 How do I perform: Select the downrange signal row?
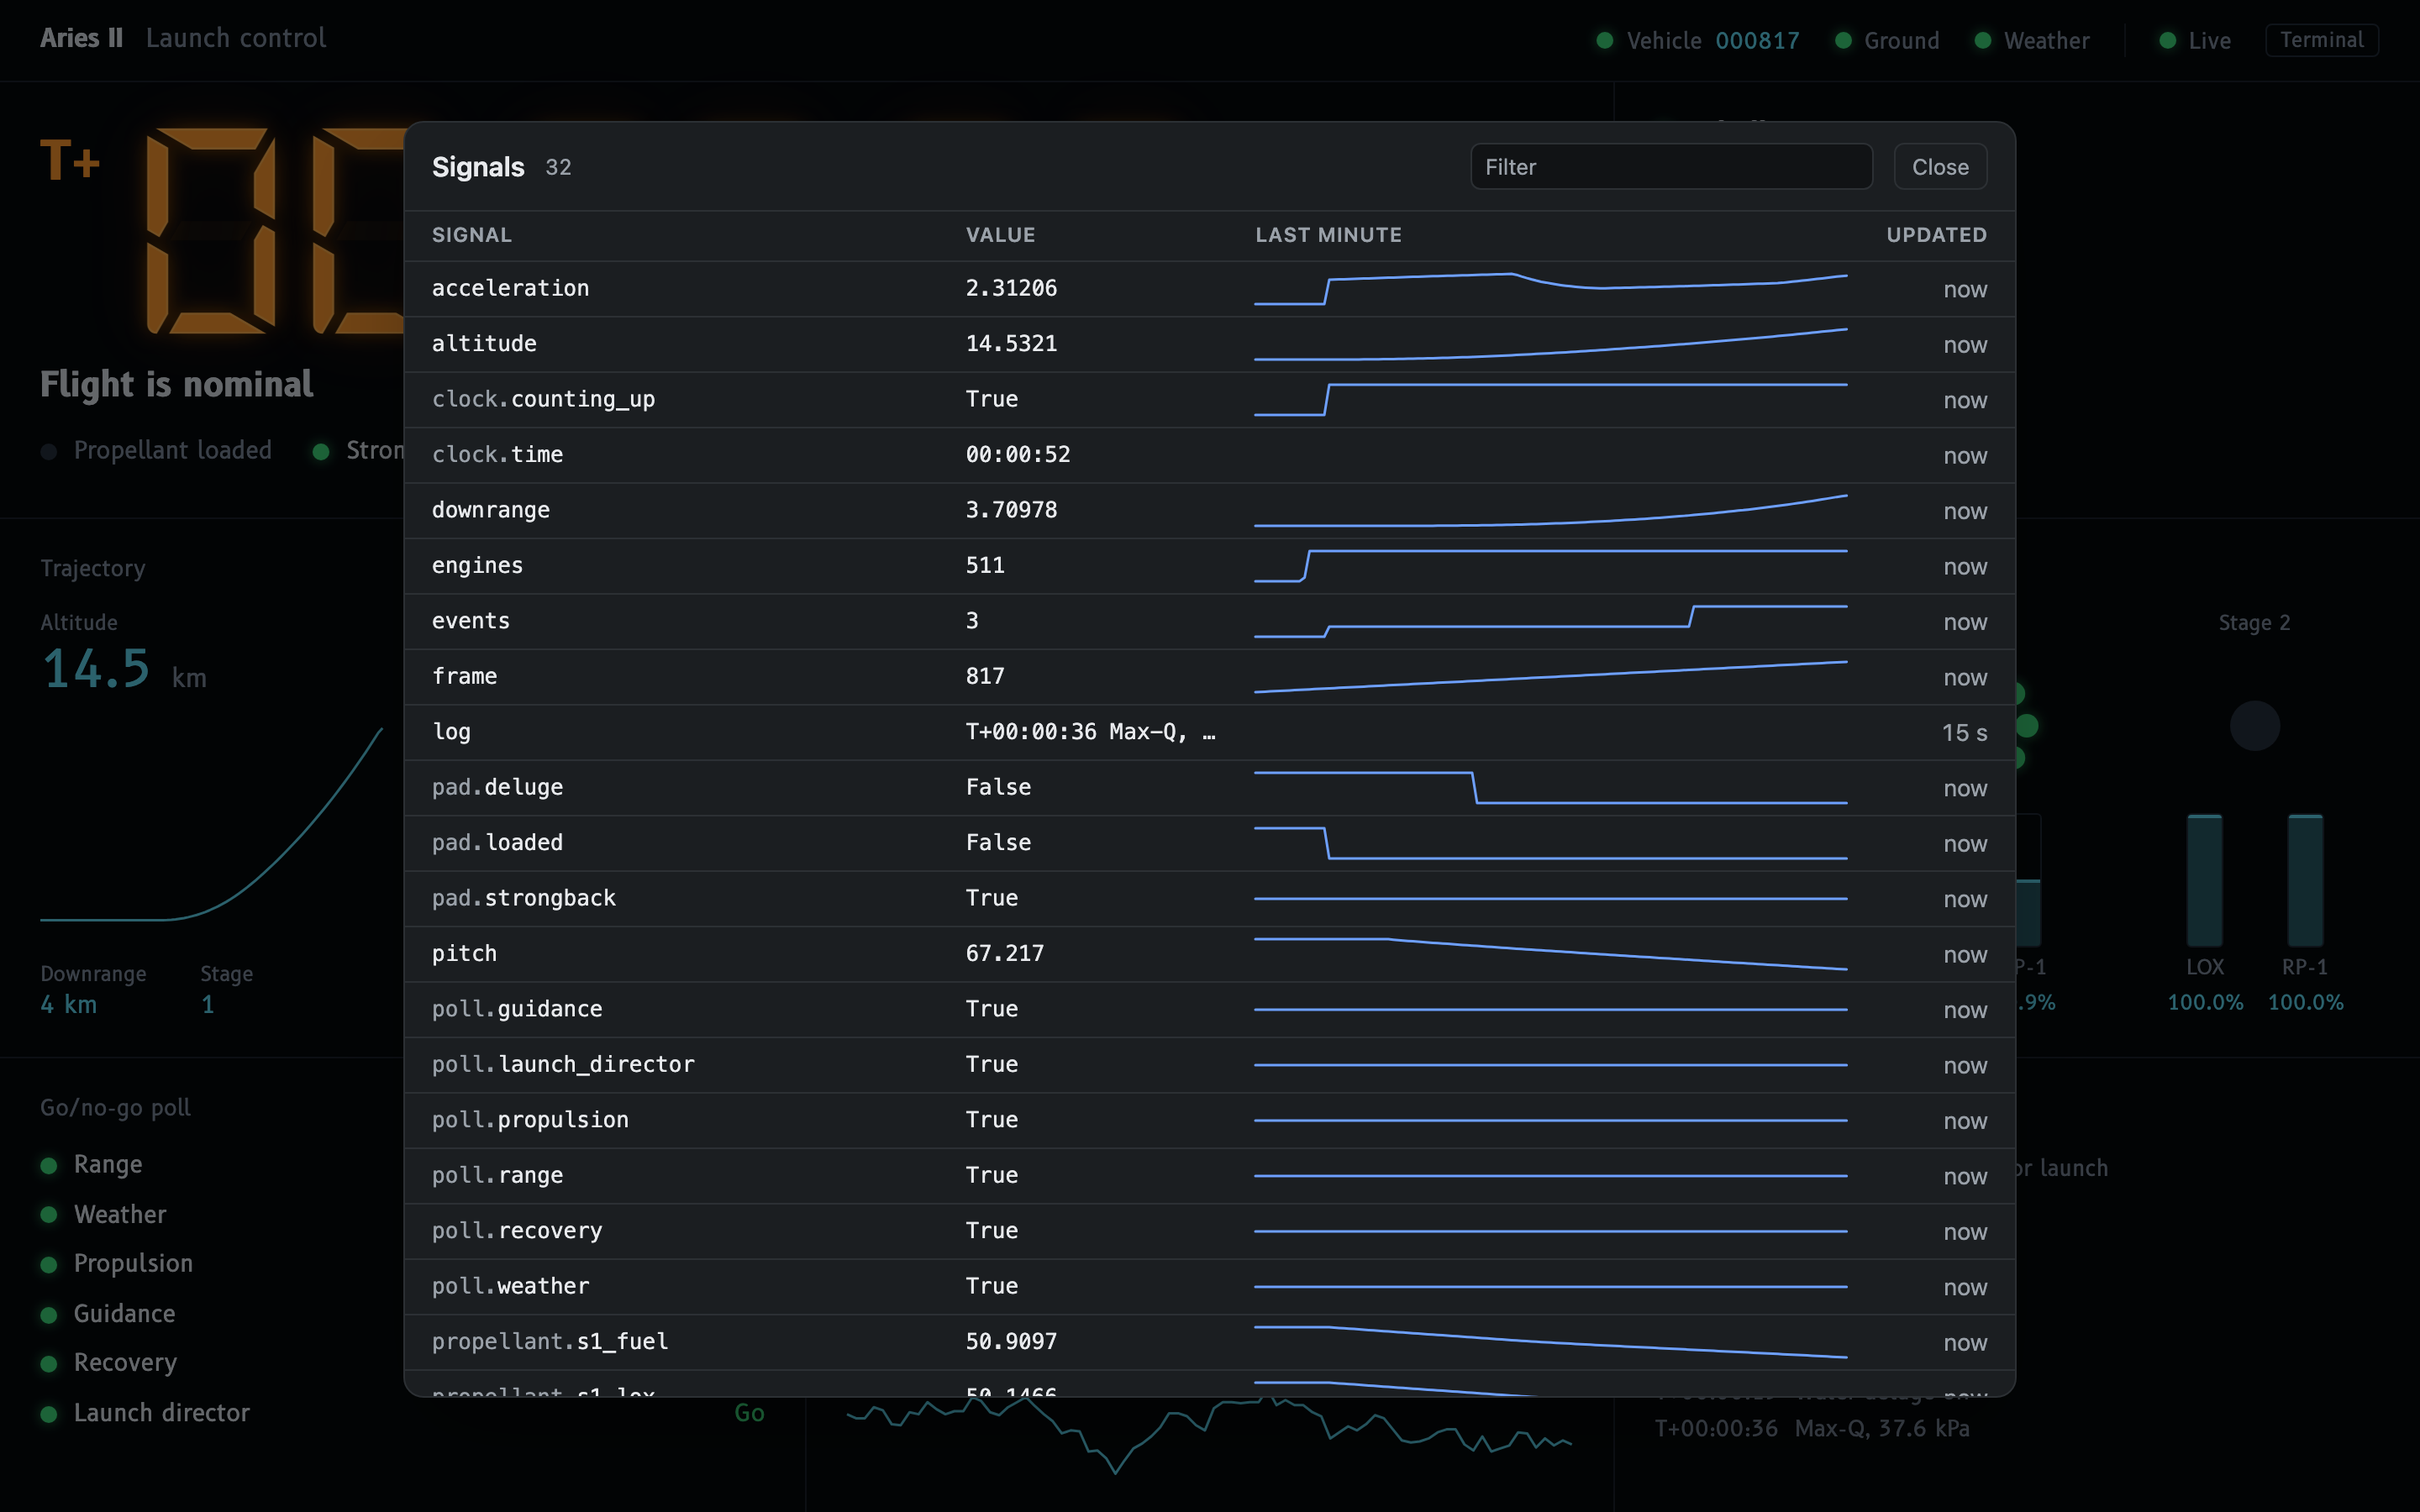click(1209, 511)
